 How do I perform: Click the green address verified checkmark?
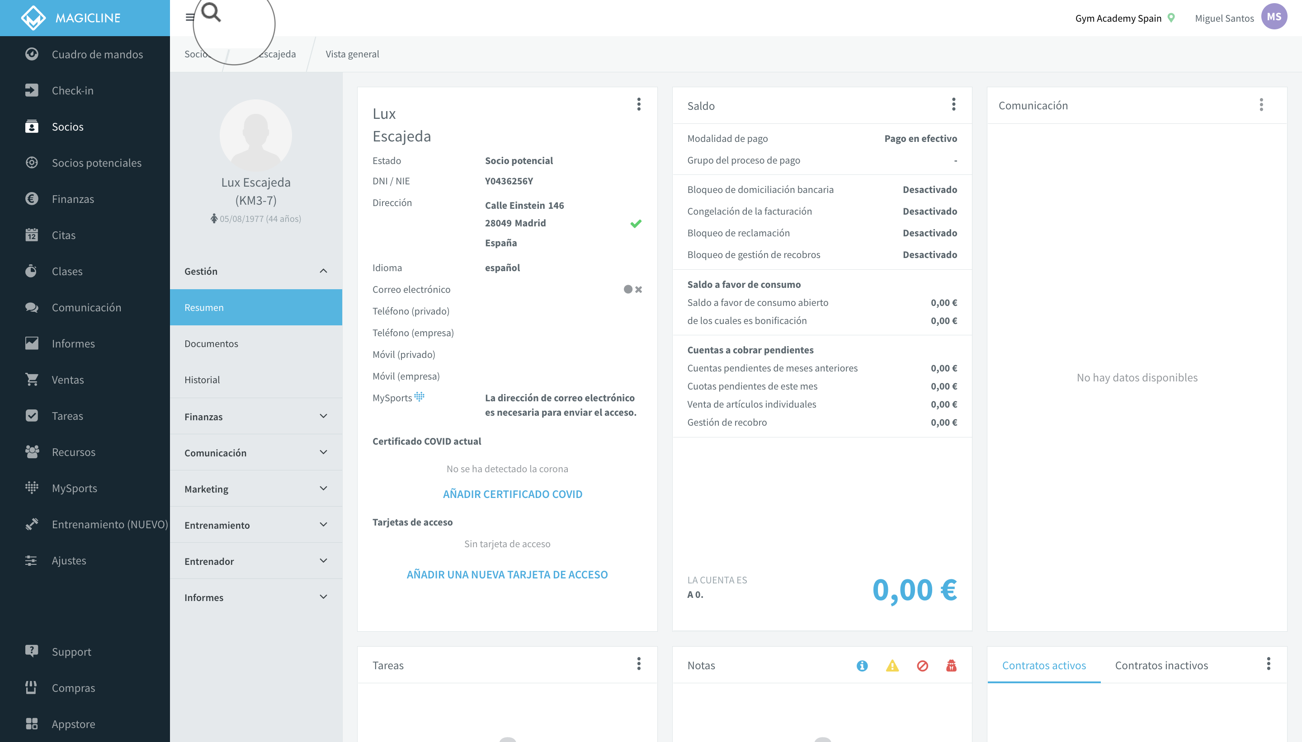click(636, 223)
